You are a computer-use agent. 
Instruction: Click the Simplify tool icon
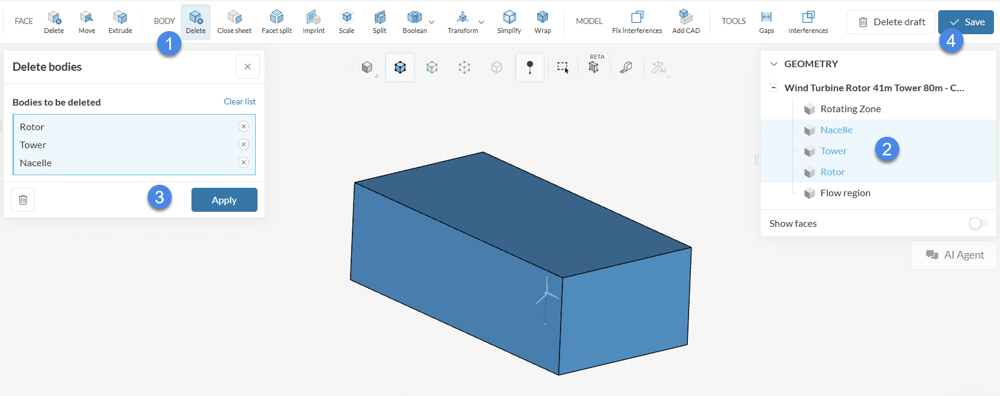pos(509,22)
